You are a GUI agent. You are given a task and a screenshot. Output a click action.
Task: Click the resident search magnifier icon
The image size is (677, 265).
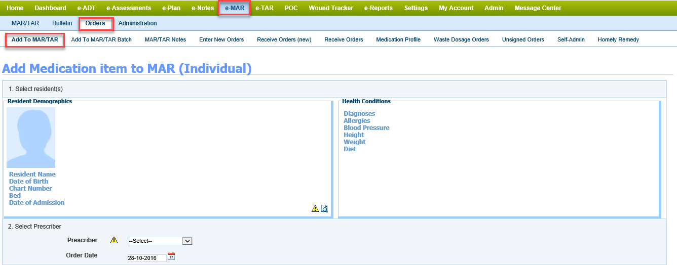tap(325, 208)
